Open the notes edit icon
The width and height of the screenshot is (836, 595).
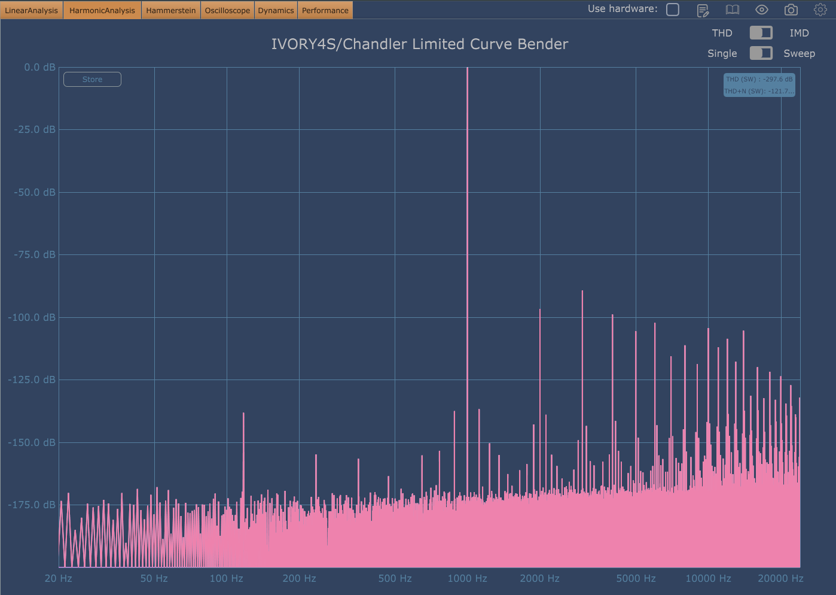click(x=703, y=10)
